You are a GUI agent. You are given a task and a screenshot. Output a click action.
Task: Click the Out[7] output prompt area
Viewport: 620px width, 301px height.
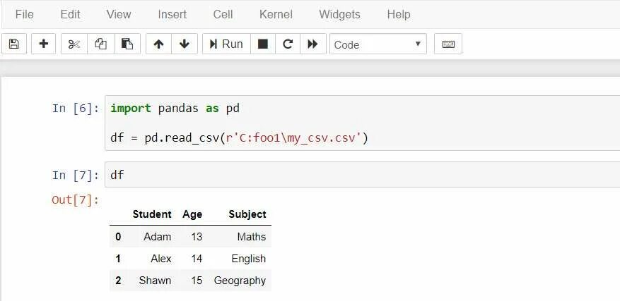pyautogui.click(x=73, y=200)
